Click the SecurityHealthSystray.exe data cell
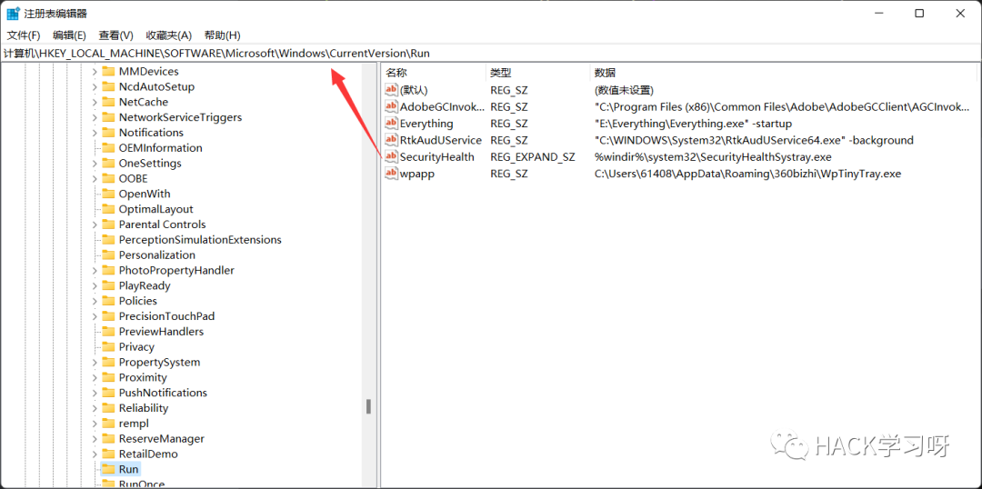The height and width of the screenshot is (489, 982). [713, 157]
